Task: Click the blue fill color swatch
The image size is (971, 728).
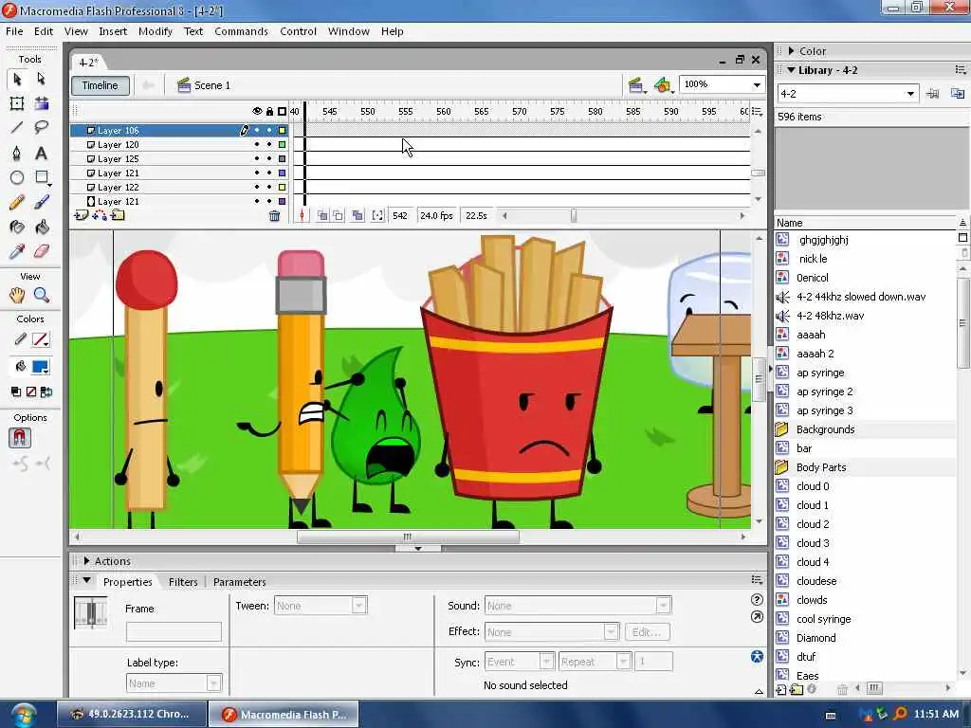Action: 40,367
